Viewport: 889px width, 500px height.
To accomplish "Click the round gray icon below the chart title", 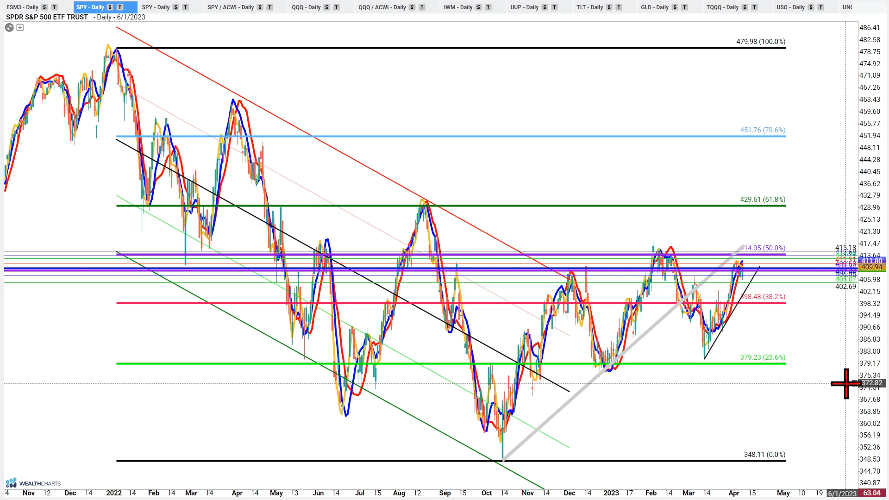I will (9, 27).
